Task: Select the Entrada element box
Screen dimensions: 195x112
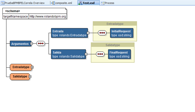Action: coord(69,33)
